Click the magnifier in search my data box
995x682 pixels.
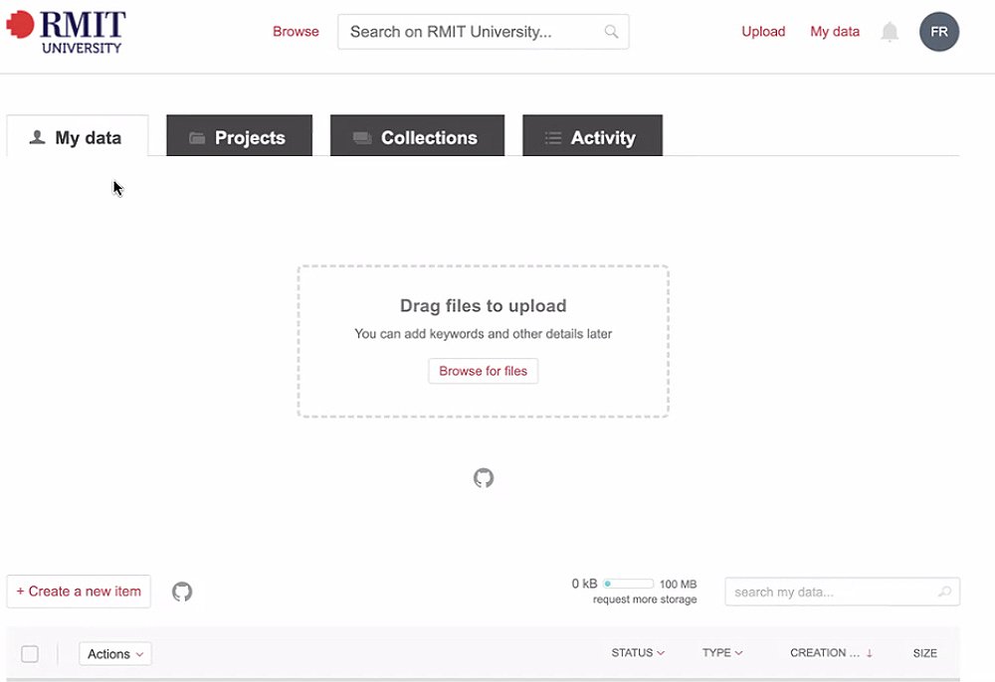(x=944, y=592)
